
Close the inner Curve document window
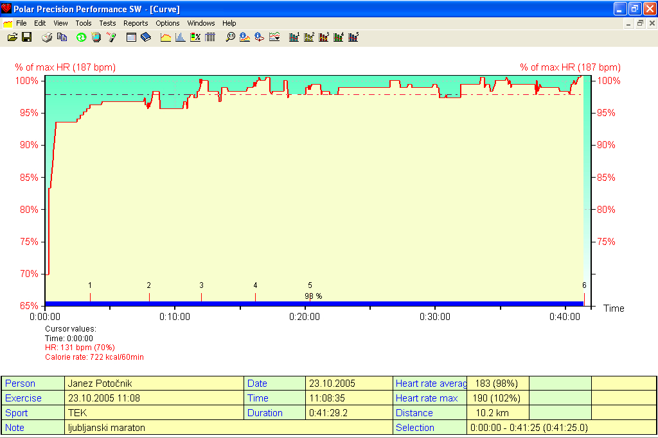(652, 24)
